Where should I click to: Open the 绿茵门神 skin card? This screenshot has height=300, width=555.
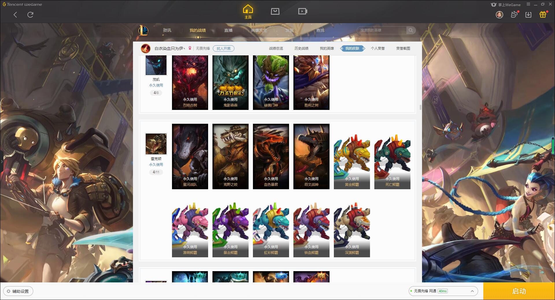pos(271,82)
